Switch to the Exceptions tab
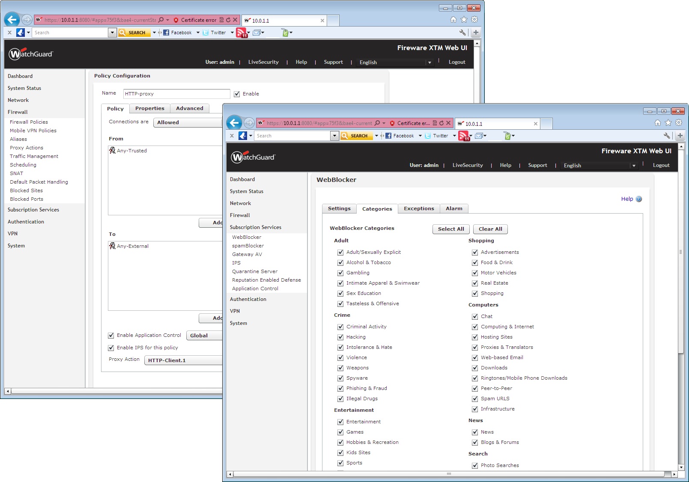The height and width of the screenshot is (482, 689). click(419, 208)
